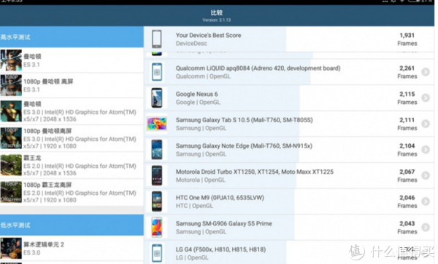Click HTC | OpenGL subtitle

click(194, 206)
